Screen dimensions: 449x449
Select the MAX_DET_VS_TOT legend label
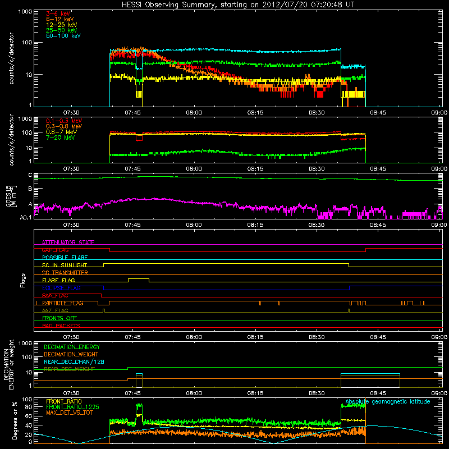point(69,413)
